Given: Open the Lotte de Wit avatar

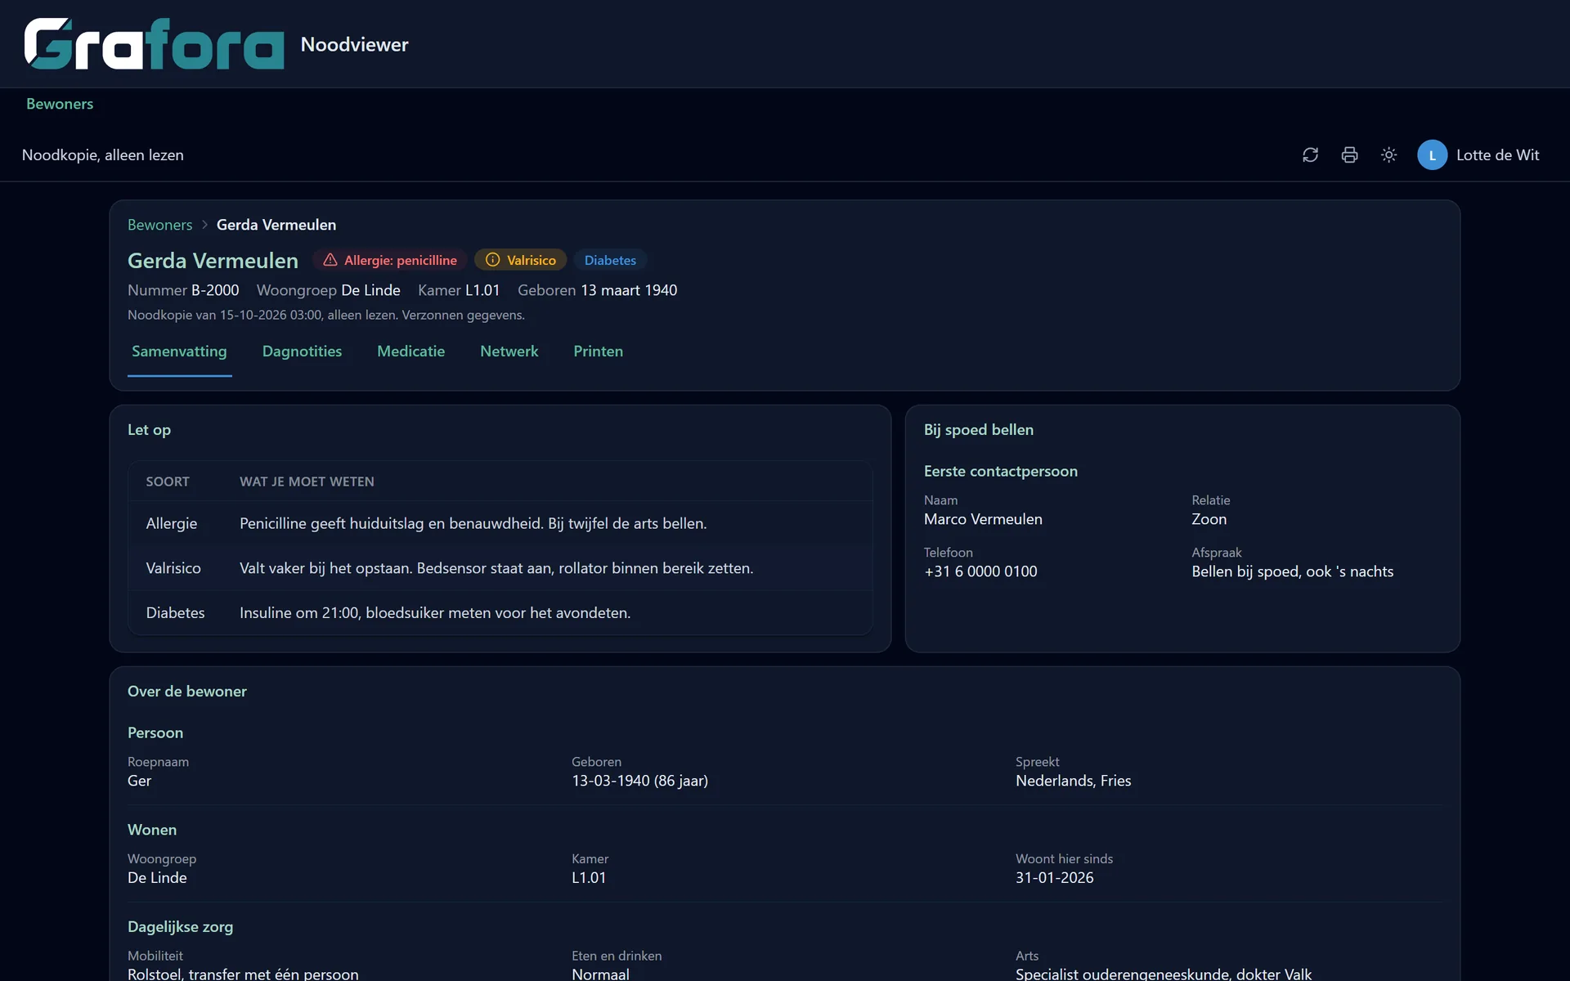Looking at the screenshot, I should coord(1432,155).
